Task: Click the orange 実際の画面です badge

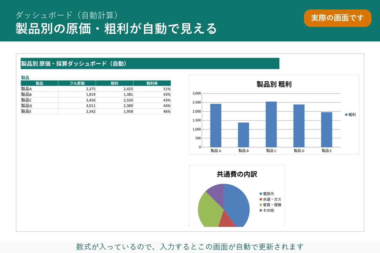Action: pos(338,18)
